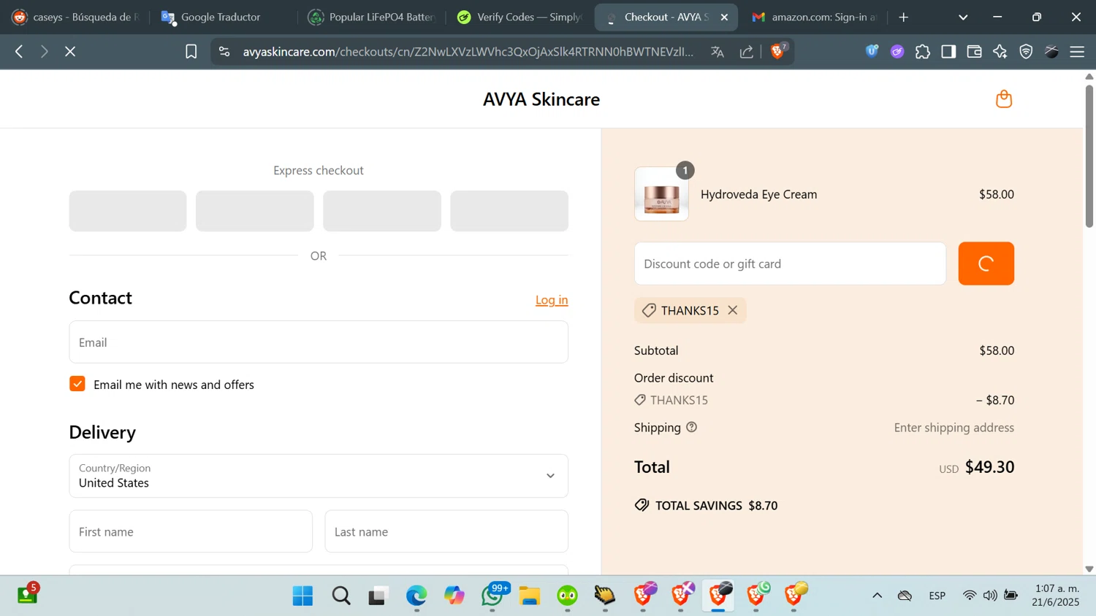Click the address bar URL
Image resolution: width=1096 pixels, height=616 pixels.
[468, 52]
